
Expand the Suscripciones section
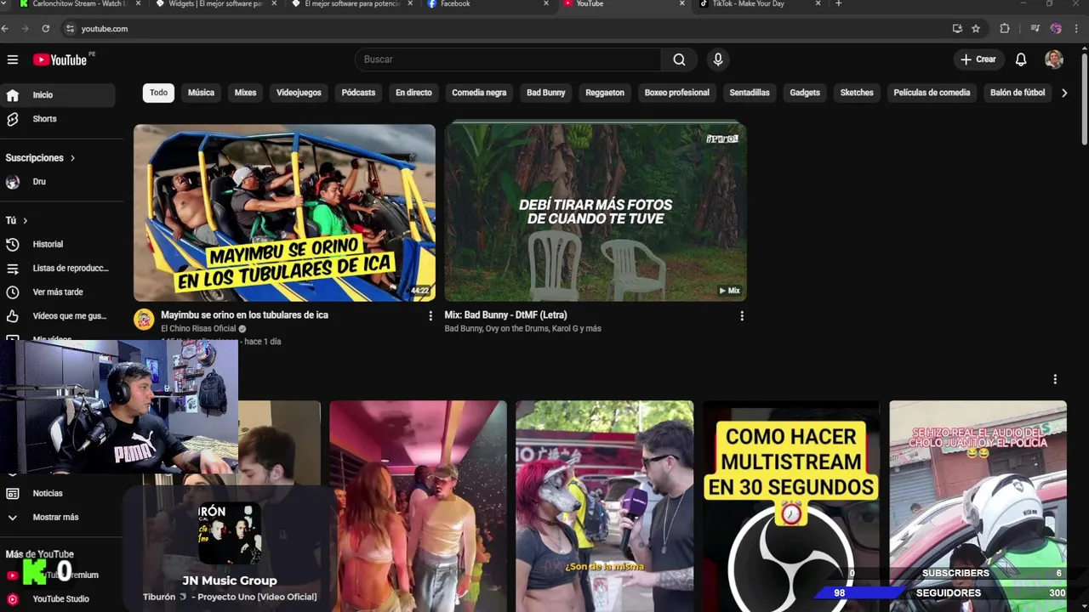click(40, 158)
